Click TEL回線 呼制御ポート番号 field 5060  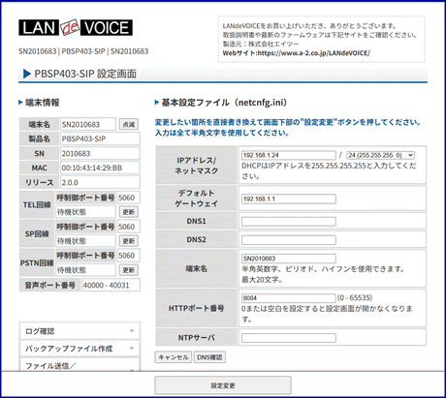coord(129,198)
